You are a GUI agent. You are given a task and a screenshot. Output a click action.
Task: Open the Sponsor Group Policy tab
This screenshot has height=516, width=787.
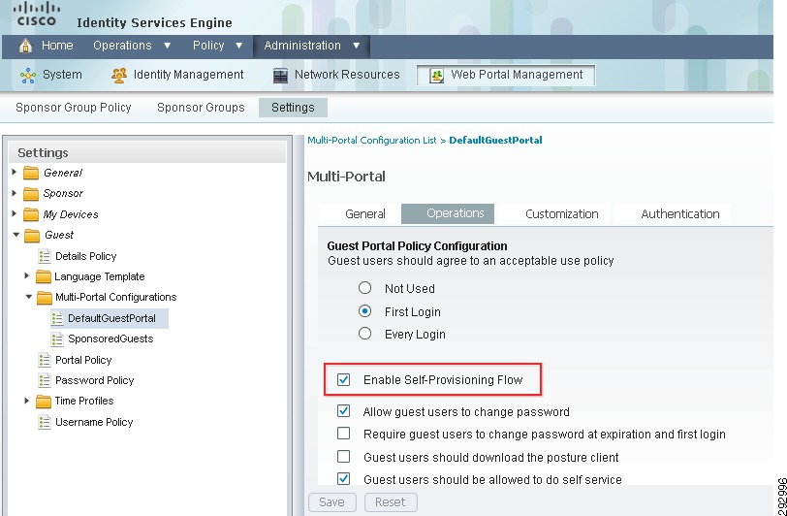click(74, 108)
